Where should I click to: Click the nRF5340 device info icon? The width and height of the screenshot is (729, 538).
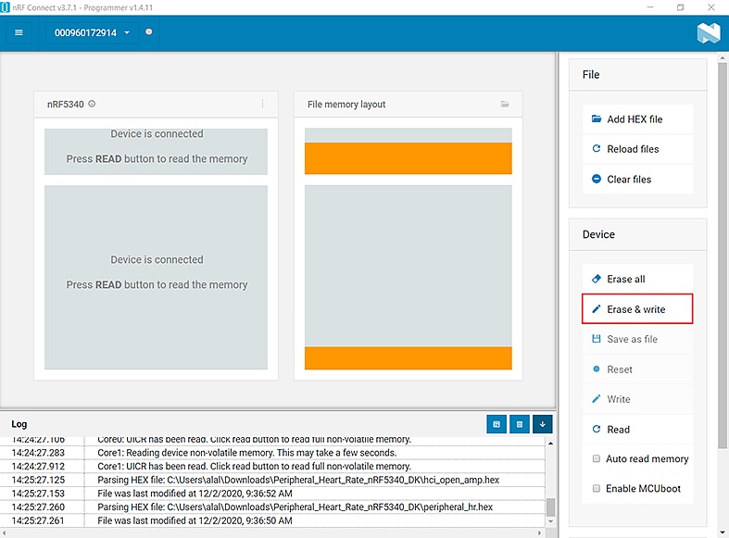coord(92,104)
